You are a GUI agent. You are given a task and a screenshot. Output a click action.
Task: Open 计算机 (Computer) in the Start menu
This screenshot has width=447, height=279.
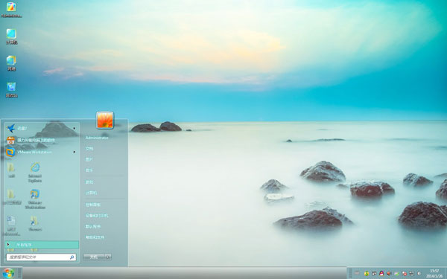coord(91,193)
